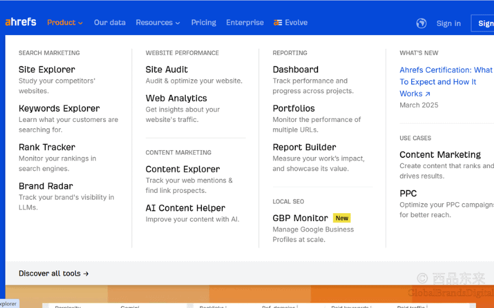Open Content Marketing use case
Viewport: 494px width, 308px height.
tap(440, 155)
